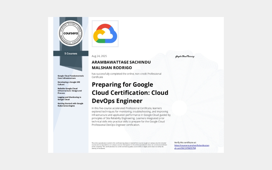
Task: Select the recipient name 'ARAMBAWATTAGE SACHINDU MALSHAN RODRIGO'
Action: click(x=121, y=65)
